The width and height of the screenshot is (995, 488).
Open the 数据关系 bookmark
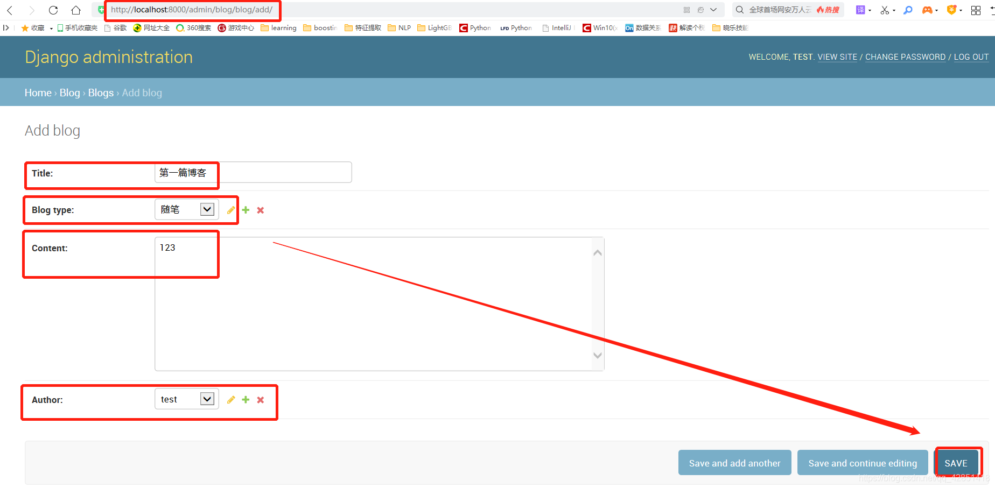[643, 28]
